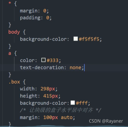Click the '.box' selector name
128x127 pixels.
14,82
